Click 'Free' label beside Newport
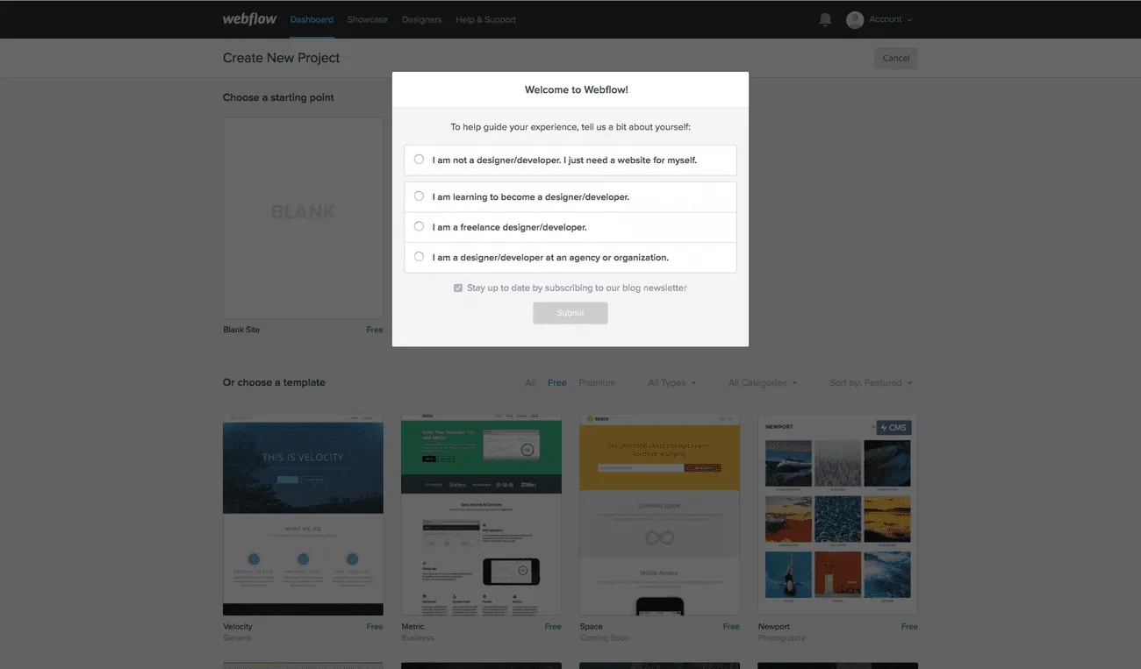1141x669 pixels. [909, 626]
